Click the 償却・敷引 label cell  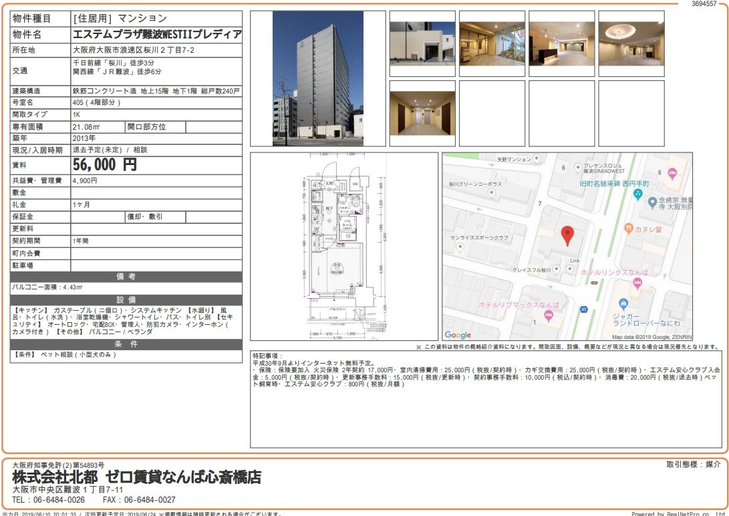[156, 217]
